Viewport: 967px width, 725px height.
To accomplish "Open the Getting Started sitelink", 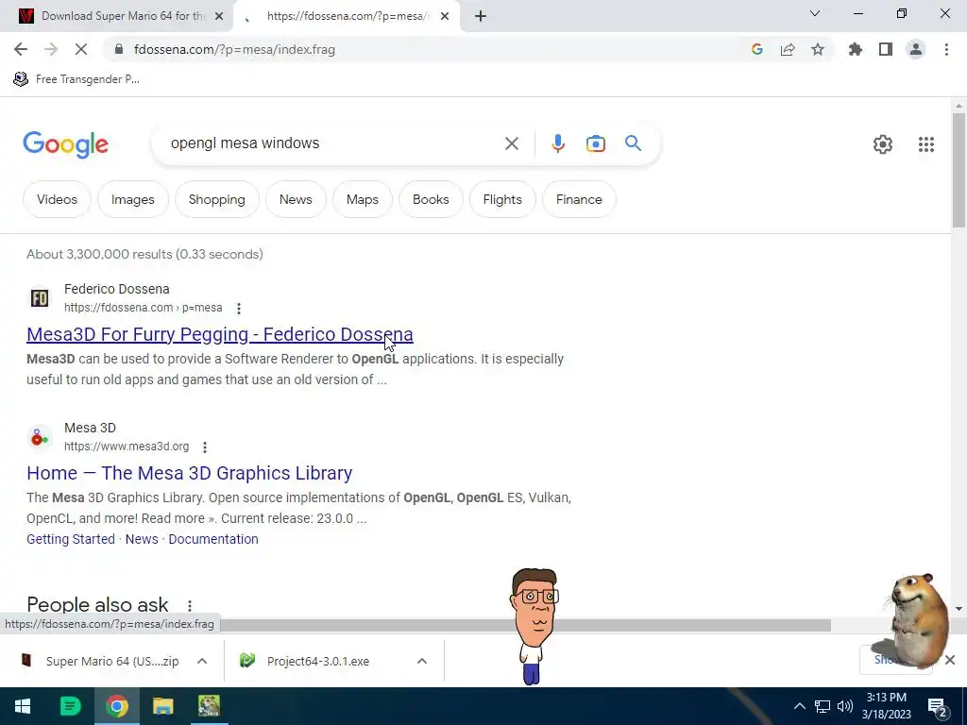I will (70, 539).
